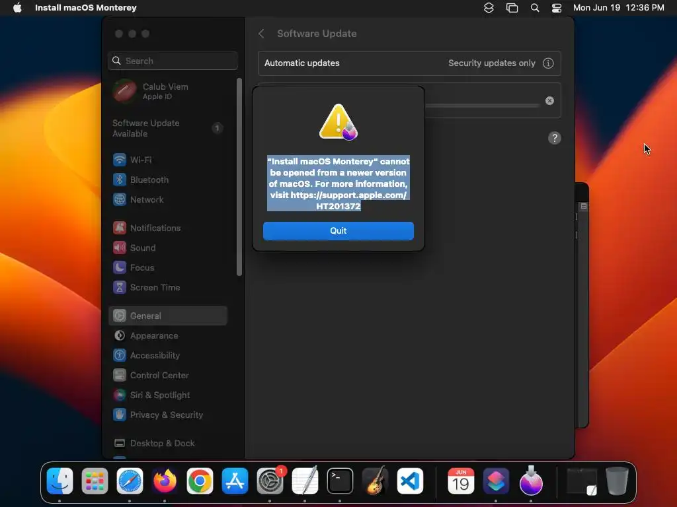The height and width of the screenshot is (507, 677).
Task: Open Calub Viem Apple ID account
Action: [169, 91]
